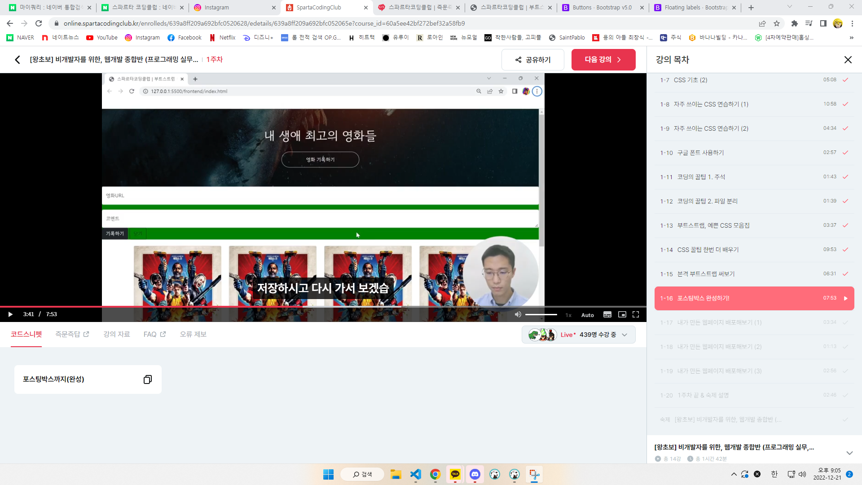Open the 즉문즉답 tab
This screenshot has width=862, height=485.
(x=72, y=335)
